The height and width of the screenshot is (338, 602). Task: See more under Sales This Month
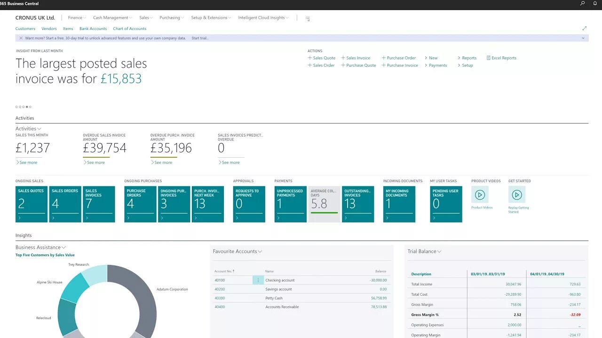(x=27, y=162)
